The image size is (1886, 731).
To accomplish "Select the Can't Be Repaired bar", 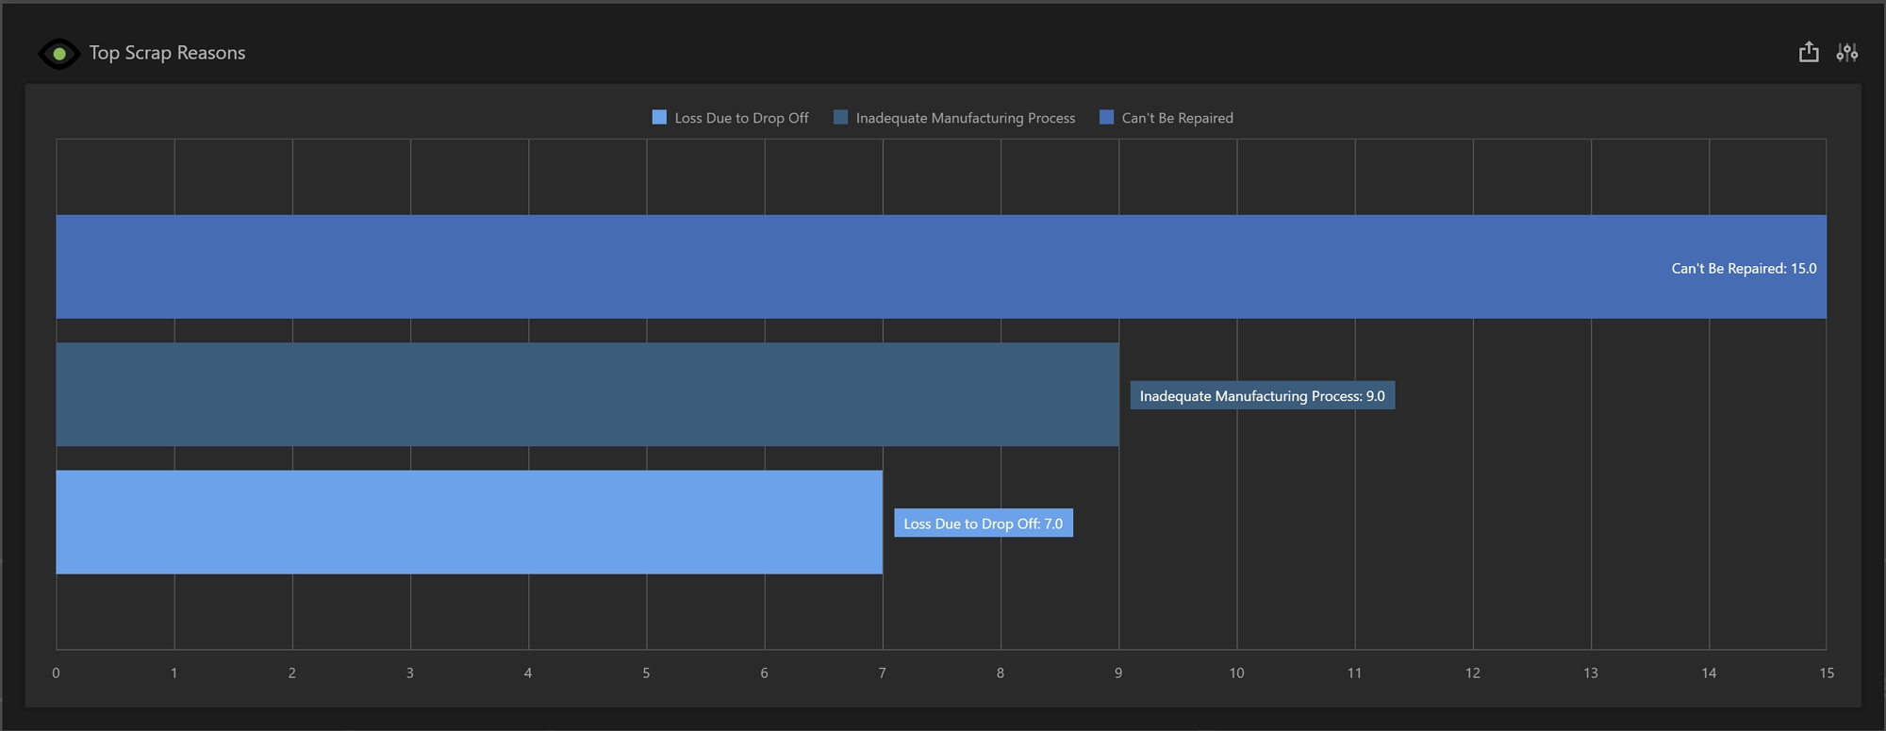I will (x=849, y=267).
